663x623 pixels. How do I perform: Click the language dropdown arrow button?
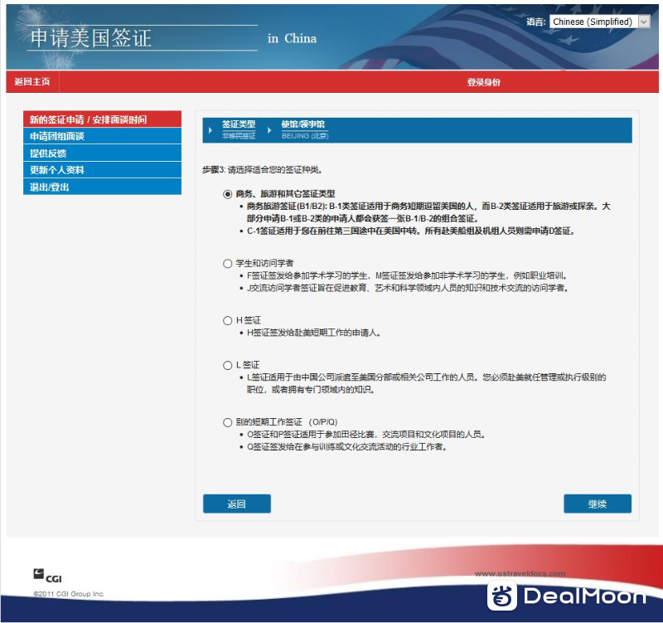(644, 22)
